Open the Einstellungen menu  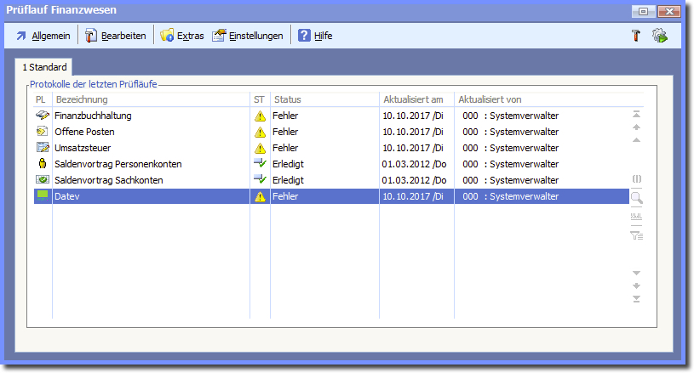pos(248,36)
